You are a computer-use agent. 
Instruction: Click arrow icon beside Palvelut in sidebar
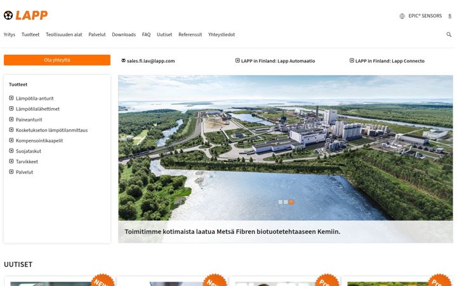tap(11, 172)
